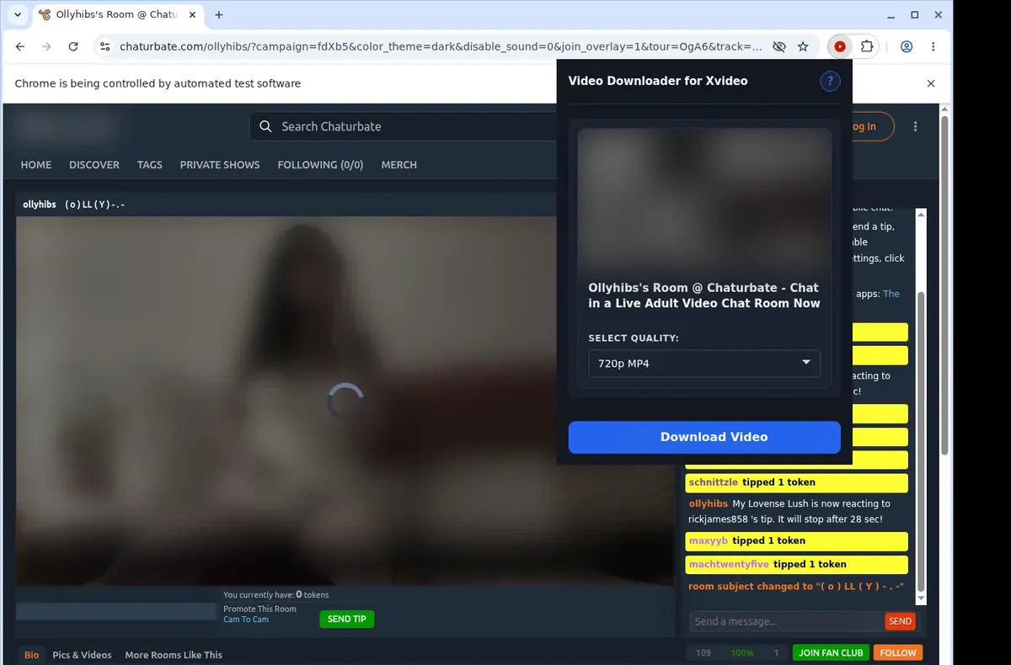Open FOLLOWING (0/0) nav item
Image resolution: width=1011 pixels, height=665 pixels.
point(320,165)
